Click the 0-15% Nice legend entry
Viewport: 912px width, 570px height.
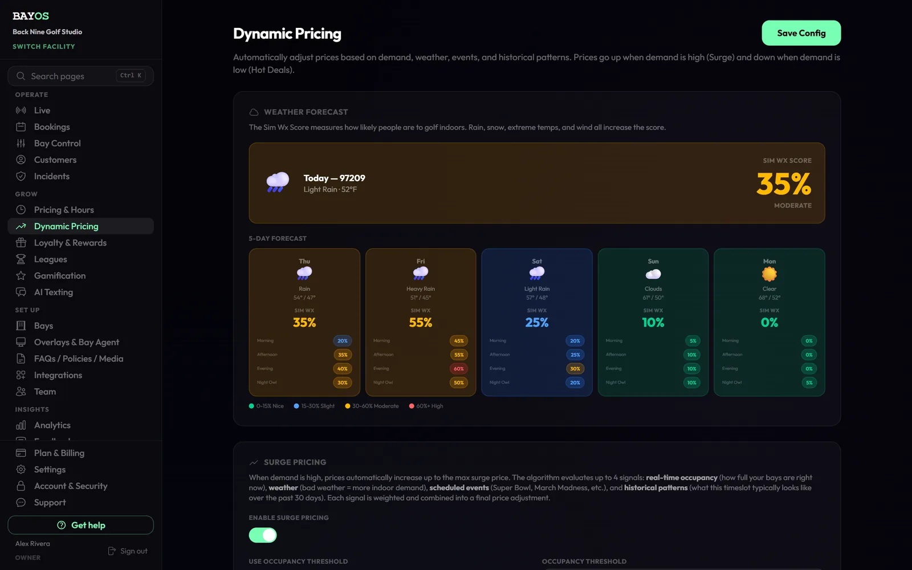click(266, 406)
